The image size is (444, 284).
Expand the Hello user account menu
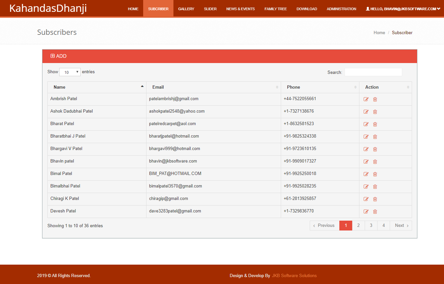coord(403,9)
